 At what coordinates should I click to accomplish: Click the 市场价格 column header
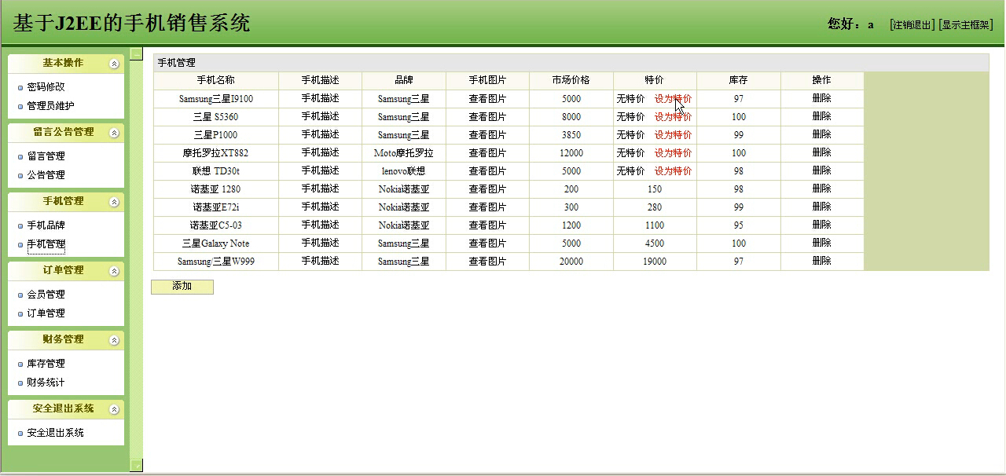(571, 80)
